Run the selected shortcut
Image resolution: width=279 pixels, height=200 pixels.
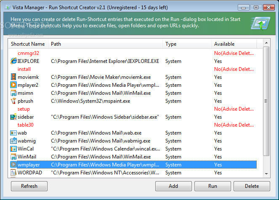pos(213,186)
